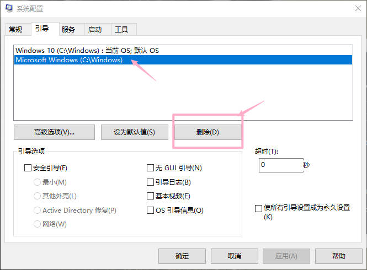Click the System Configuration title bar icon

[x=9, y=8]
